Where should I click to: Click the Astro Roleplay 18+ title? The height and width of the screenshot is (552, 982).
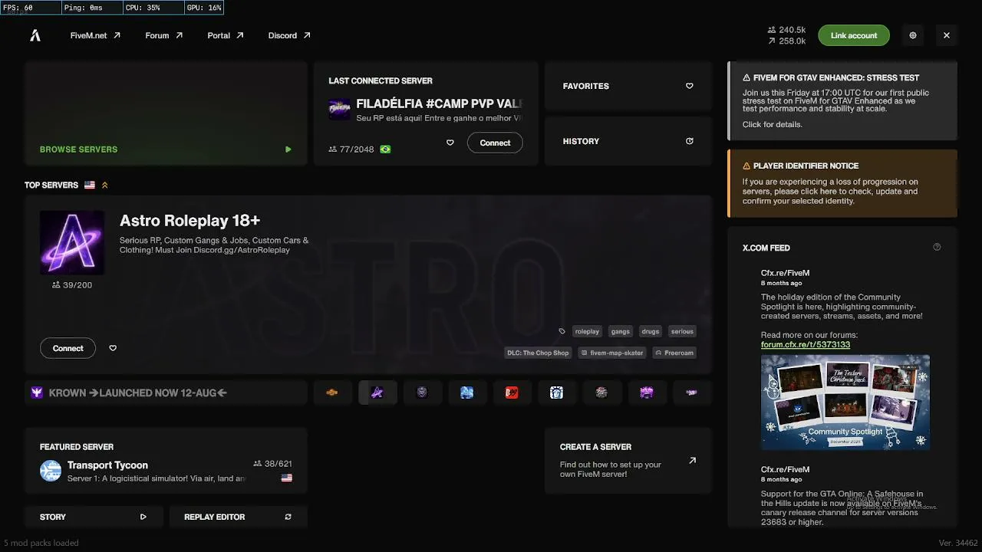[189, 221]
